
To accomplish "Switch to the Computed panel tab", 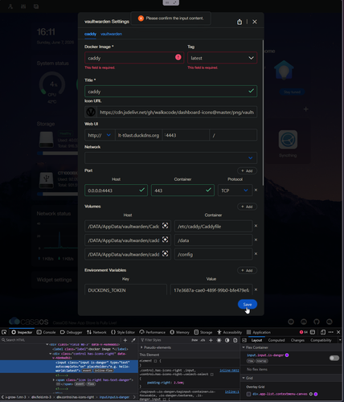I will click(276, 340).
